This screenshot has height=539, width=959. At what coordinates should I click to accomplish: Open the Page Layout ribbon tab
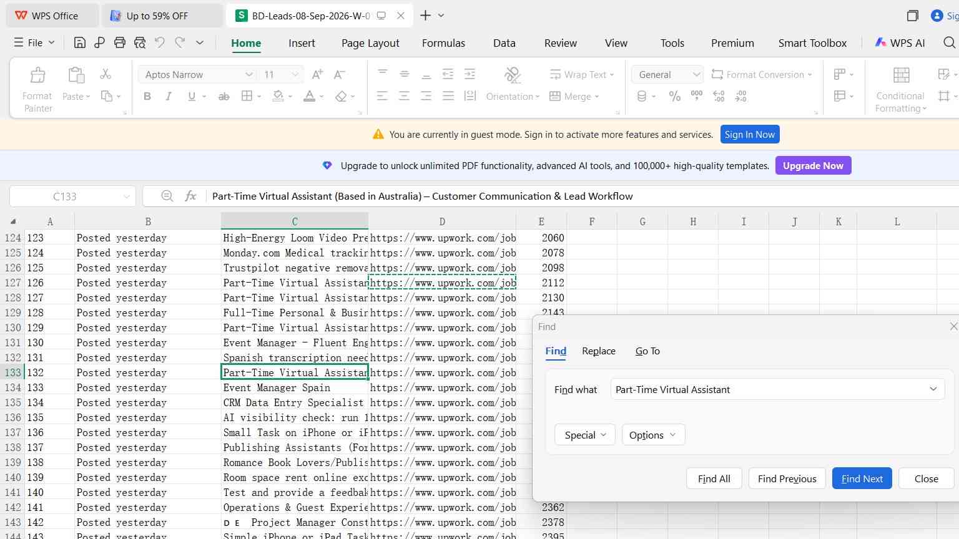[x=370, y=43]
